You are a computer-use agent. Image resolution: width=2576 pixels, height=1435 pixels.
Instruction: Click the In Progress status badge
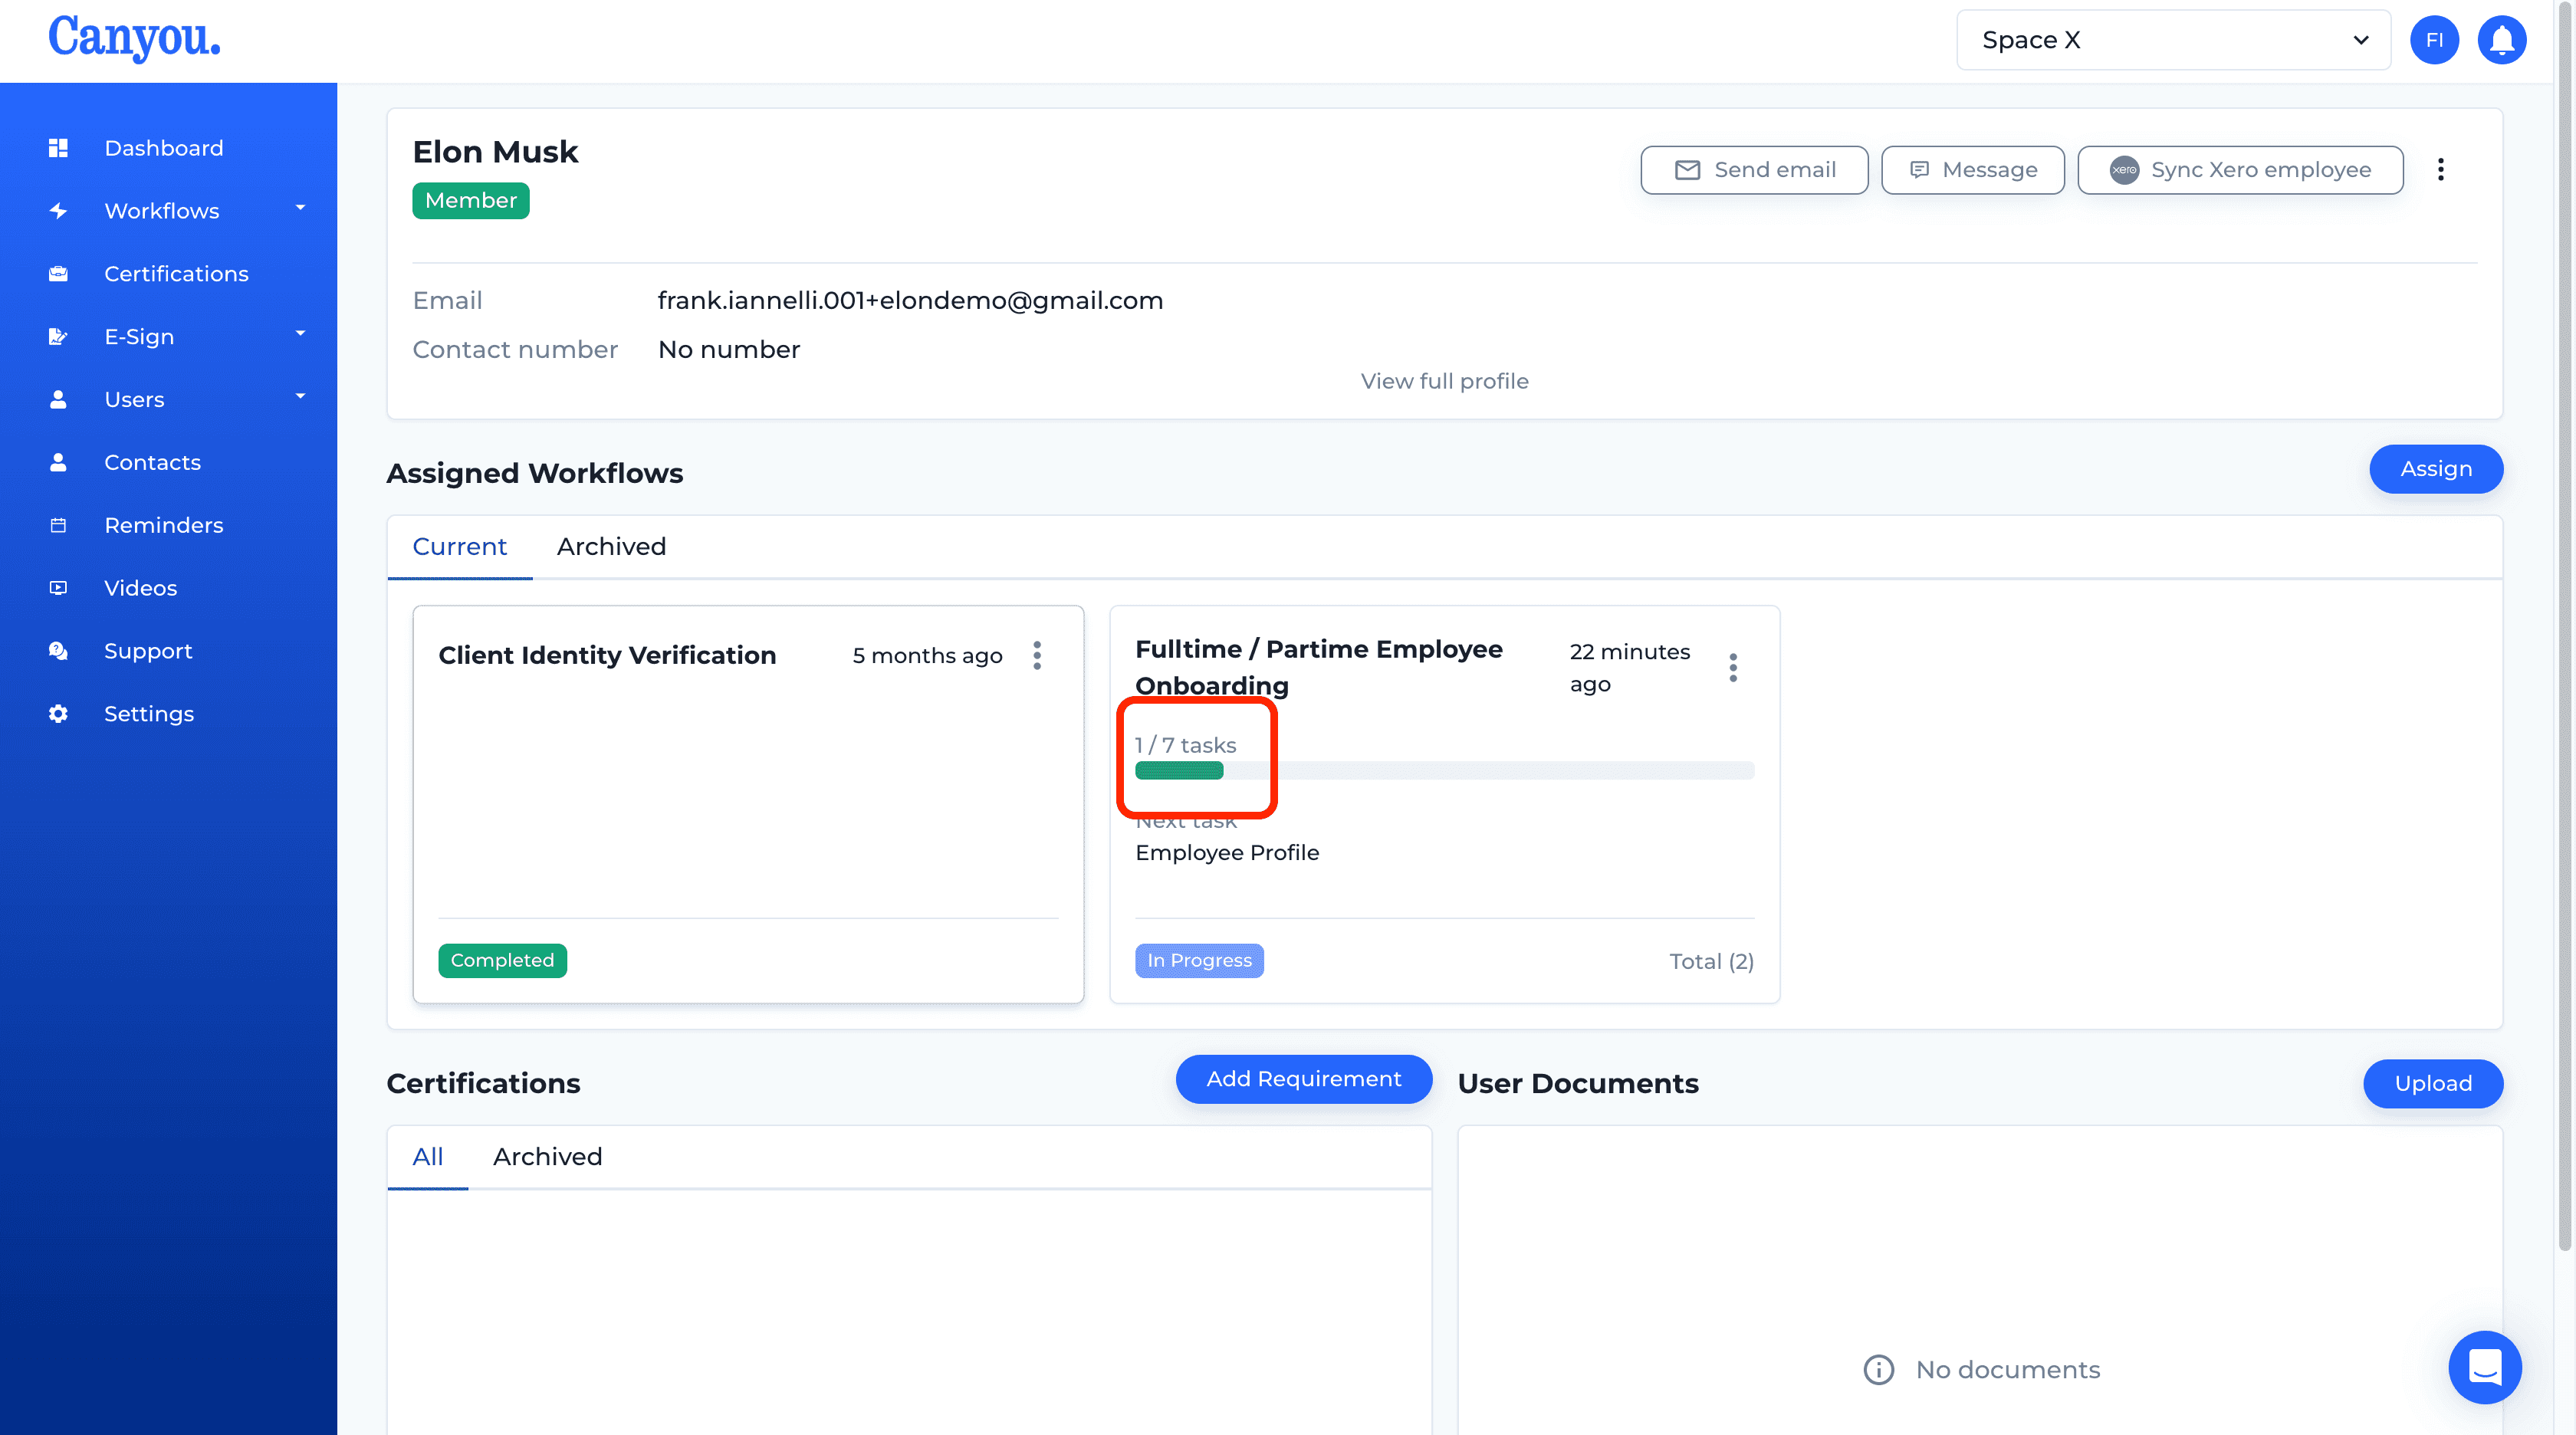pyautogui.click(x=1199, y=961)
